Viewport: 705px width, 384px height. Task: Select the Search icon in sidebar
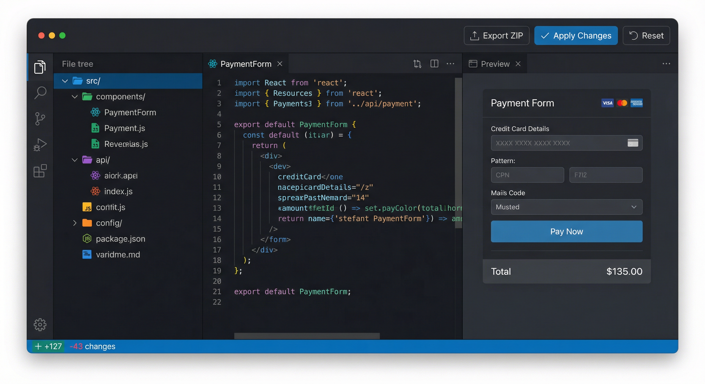pyautogui.click(x=40, y=93)
